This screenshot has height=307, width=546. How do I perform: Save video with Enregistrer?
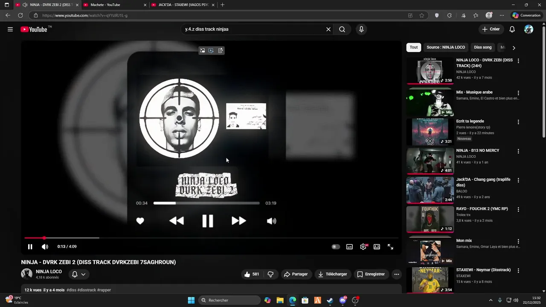click(x=371, y=274)
